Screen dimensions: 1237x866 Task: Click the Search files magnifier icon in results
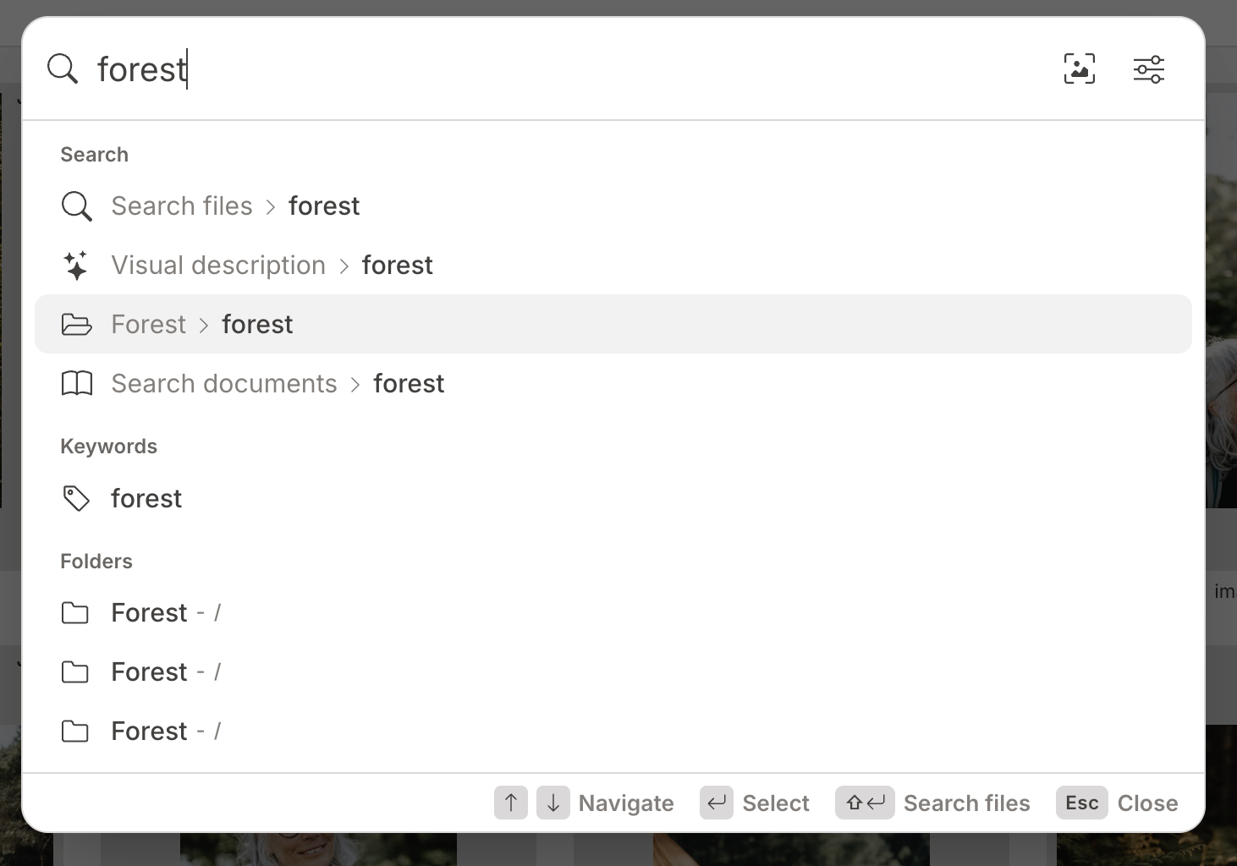[x=76, y=206]
